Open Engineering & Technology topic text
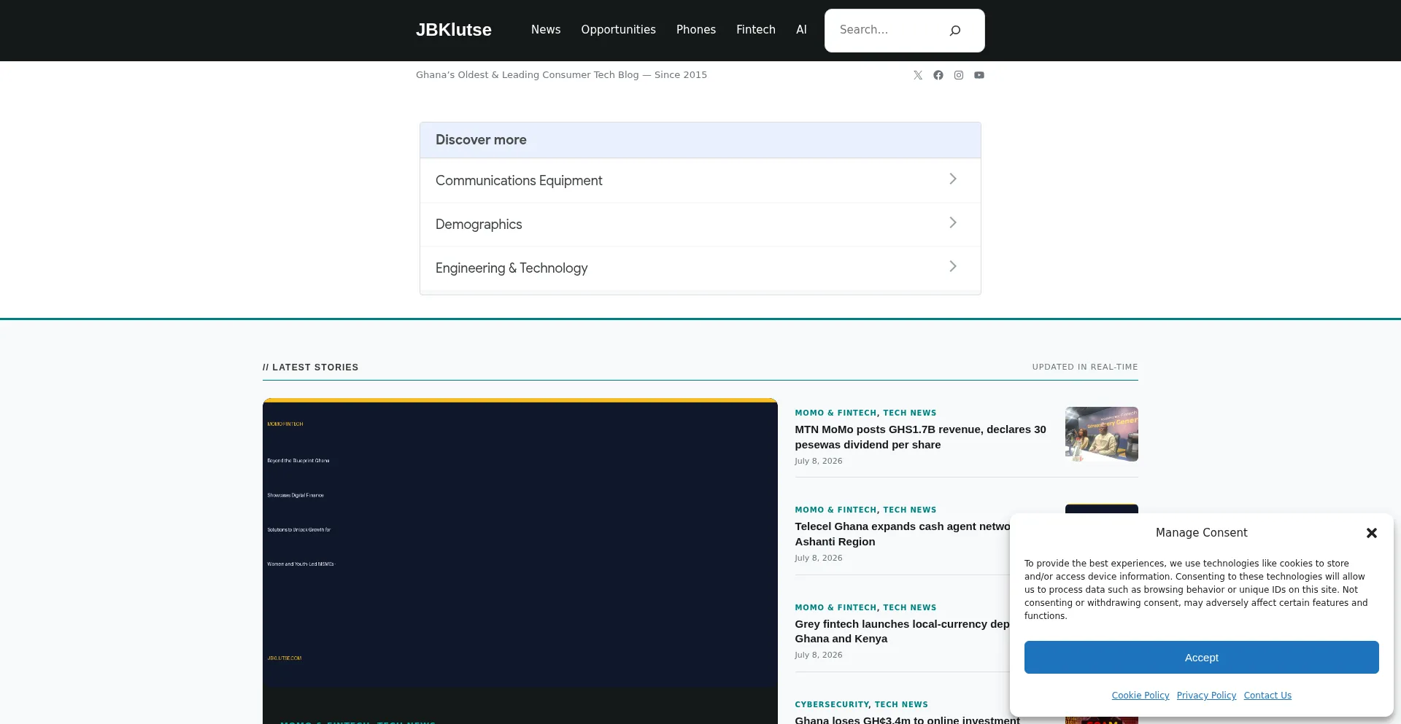The width and height of the screenshot is (1401, 724). pos(512,268)
